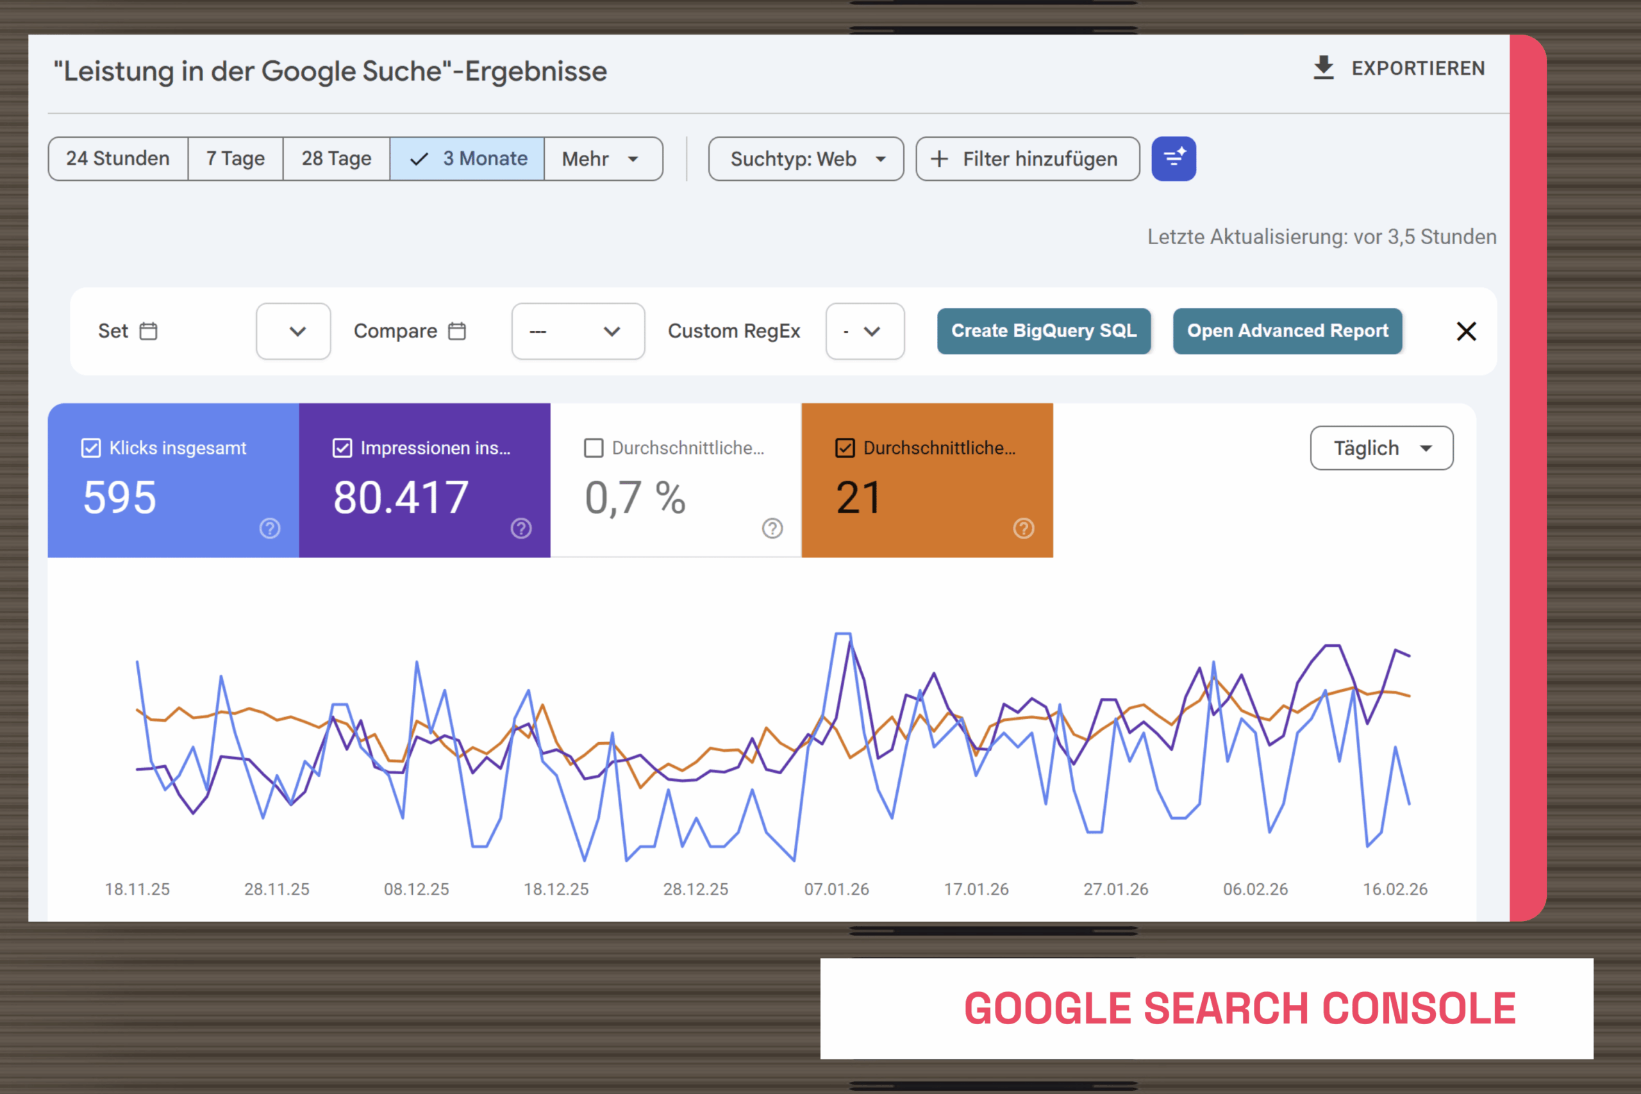
Task: Dismiss the compare bar with the X
Action: [x=1467, y=331]
